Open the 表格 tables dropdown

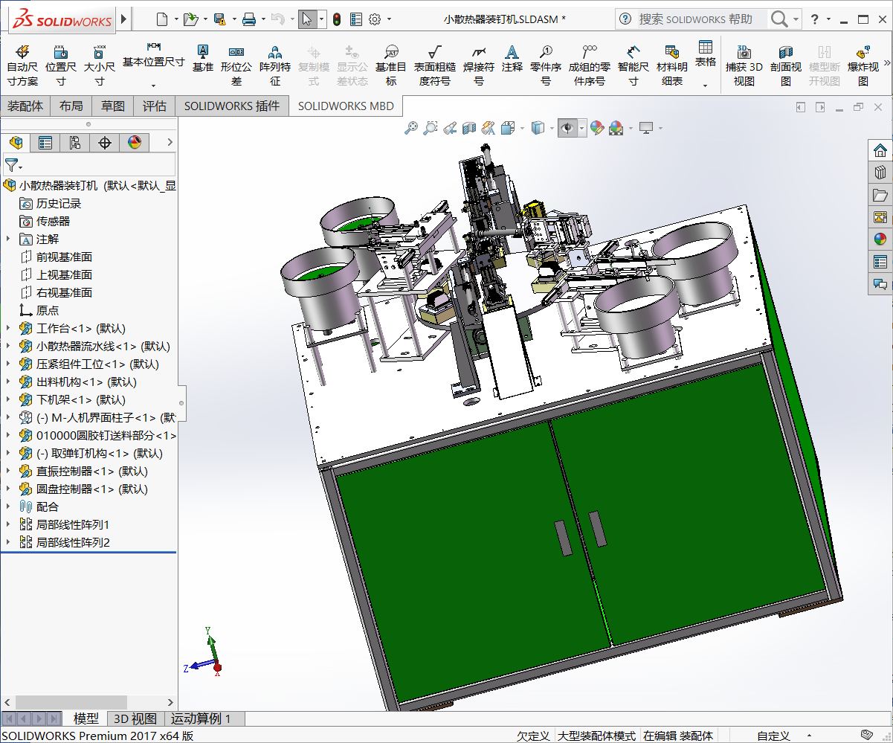pos(706,86)
